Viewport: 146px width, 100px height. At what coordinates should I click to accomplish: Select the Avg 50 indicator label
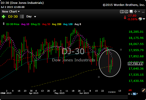coord(46,24)
